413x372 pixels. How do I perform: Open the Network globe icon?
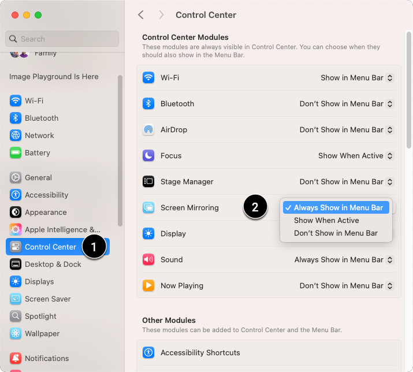[16, 135]
